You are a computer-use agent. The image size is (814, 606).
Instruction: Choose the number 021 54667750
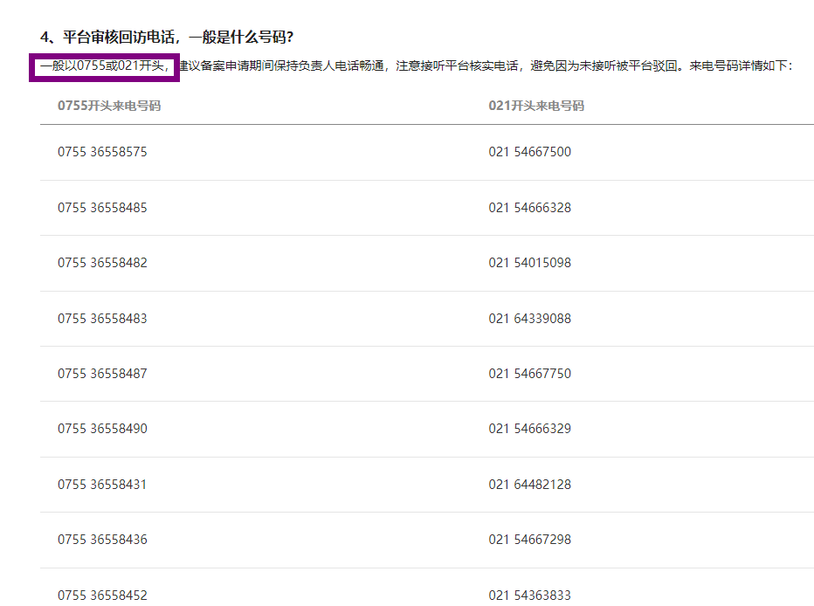529,374
